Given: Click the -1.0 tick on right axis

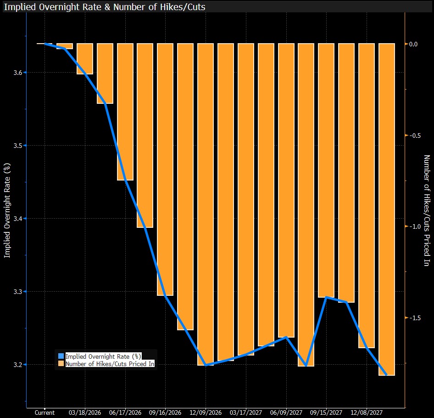Looking at the screenshot, I should click(x=415, y=226).
